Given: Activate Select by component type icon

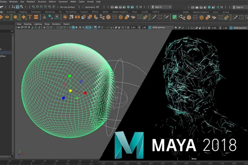Looking at the screenshot, I should (21, 7).
